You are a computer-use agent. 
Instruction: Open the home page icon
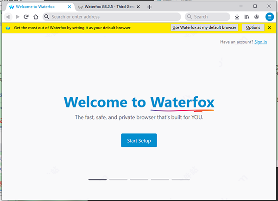tap(36, 17)
